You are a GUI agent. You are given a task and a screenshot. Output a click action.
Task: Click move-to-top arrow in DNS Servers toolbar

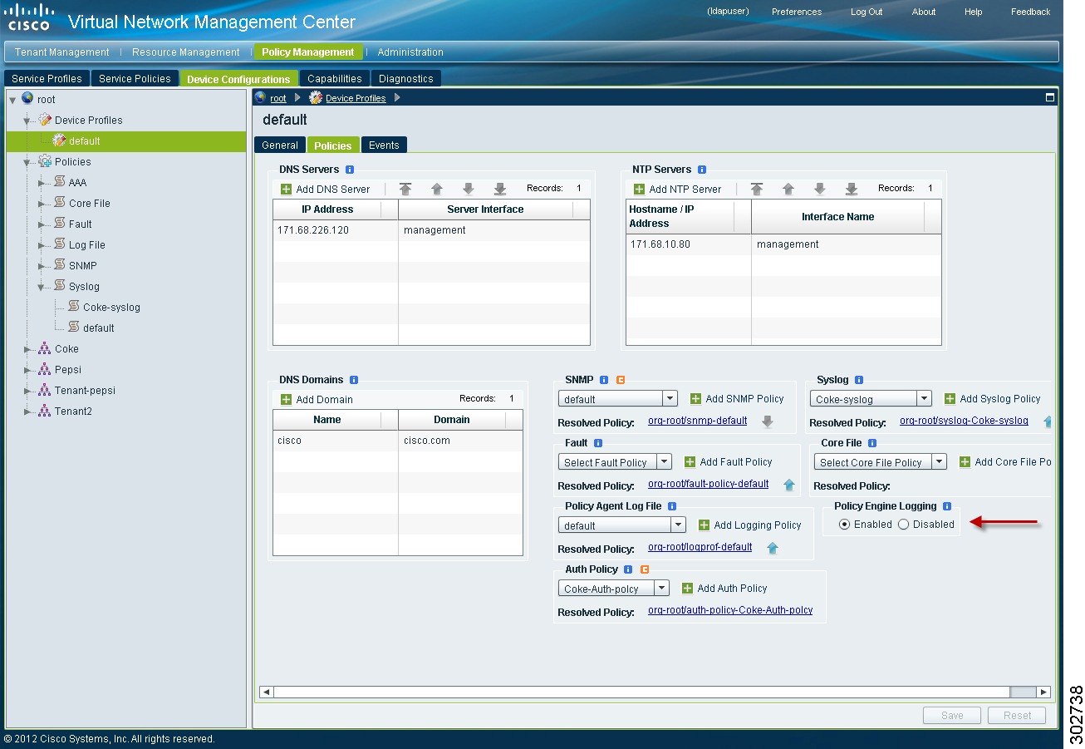click(x=405, y=189)
